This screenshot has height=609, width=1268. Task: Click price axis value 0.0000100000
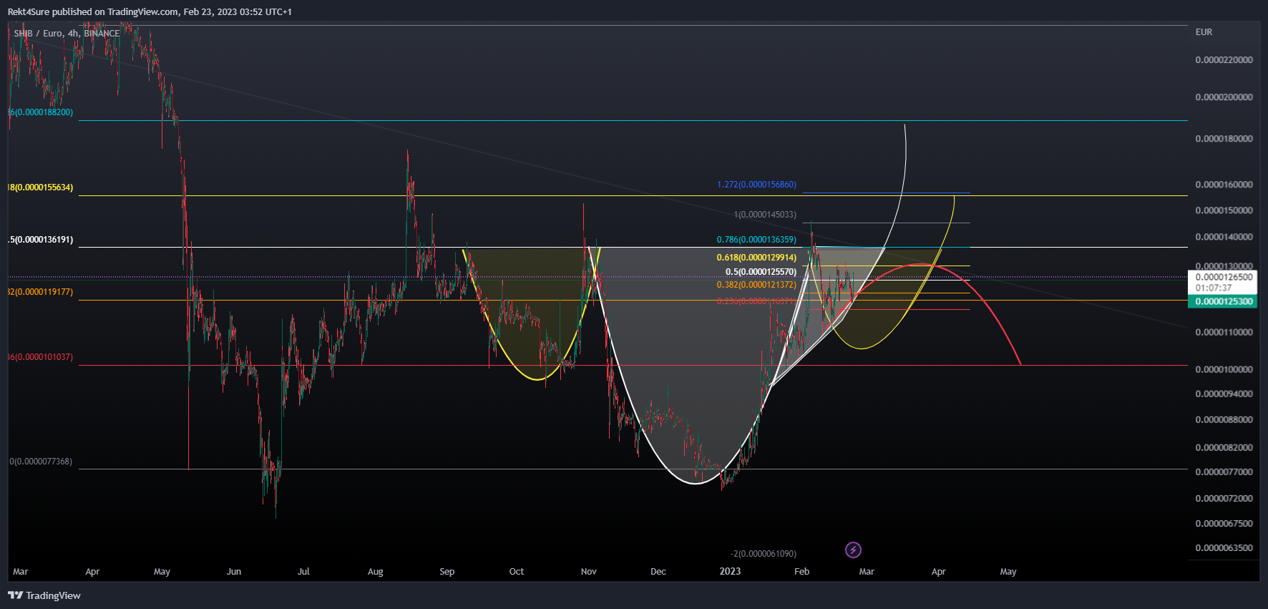point(1224,370)
